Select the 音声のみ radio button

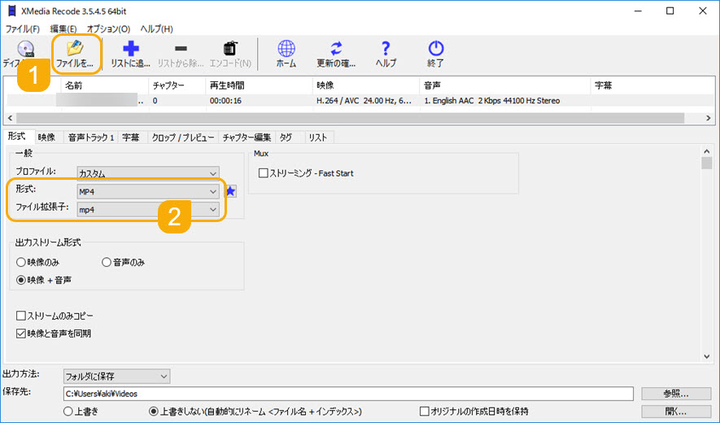coord(107,262)
